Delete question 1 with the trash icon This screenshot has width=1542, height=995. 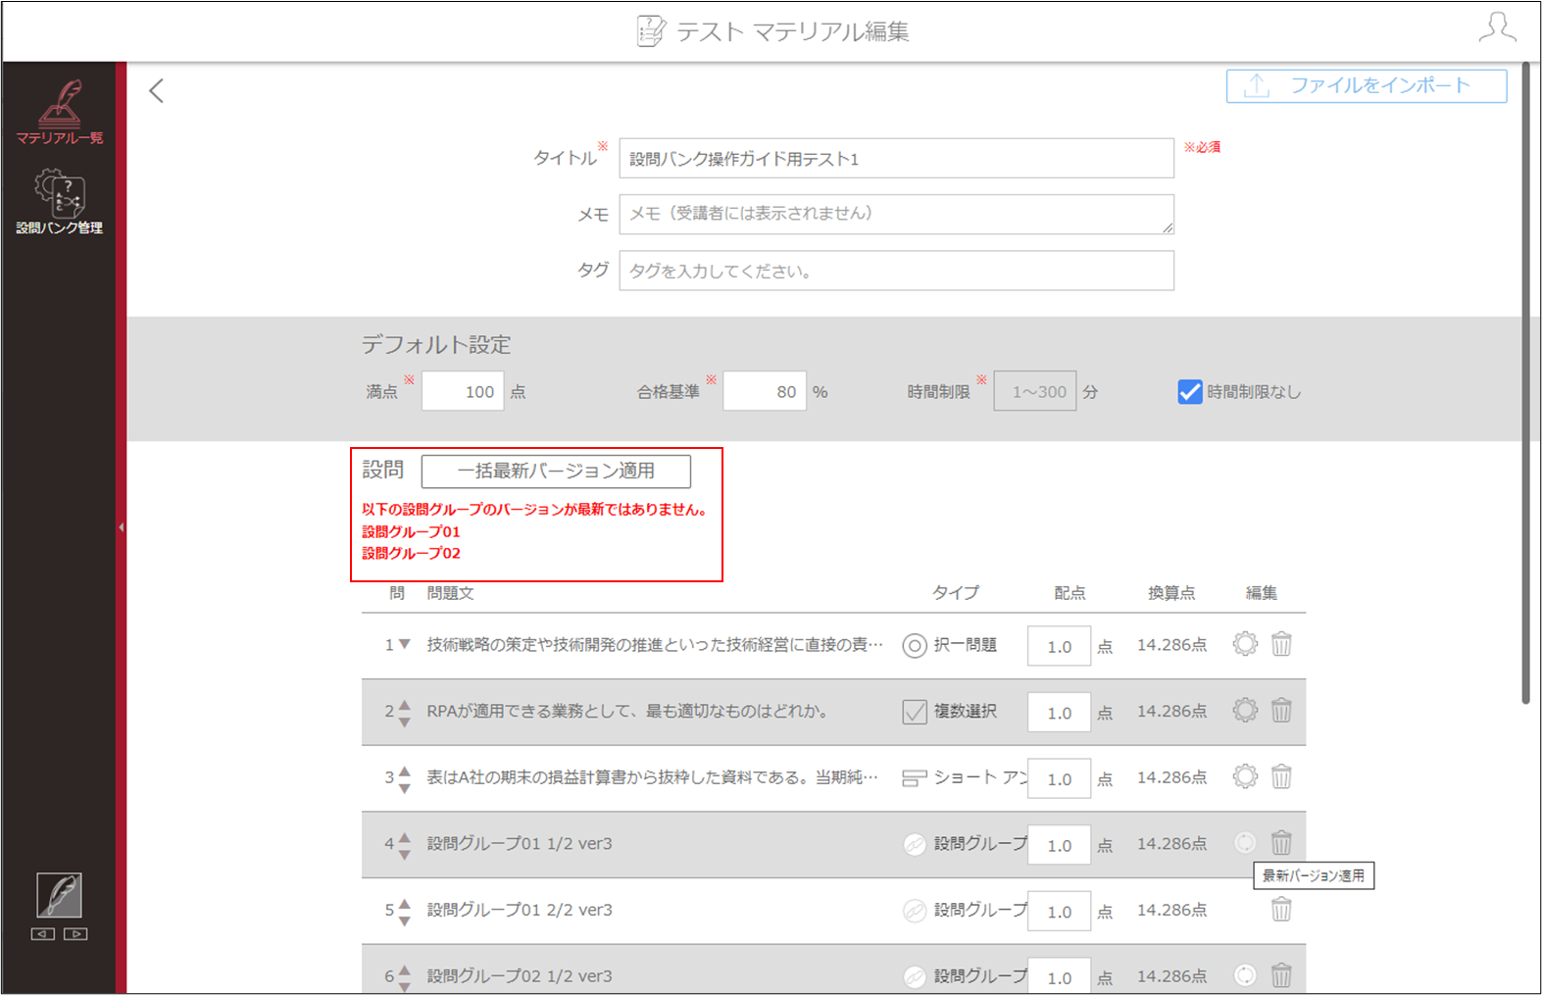pyautogui.click(x=1281, y=644)
